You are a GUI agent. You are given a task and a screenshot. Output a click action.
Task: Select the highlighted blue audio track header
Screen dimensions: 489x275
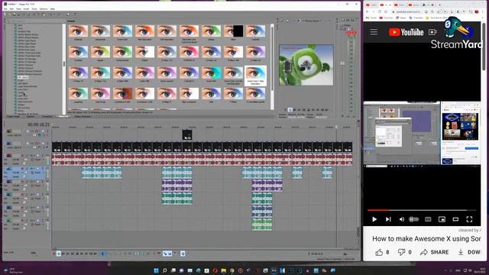(25, 173)
